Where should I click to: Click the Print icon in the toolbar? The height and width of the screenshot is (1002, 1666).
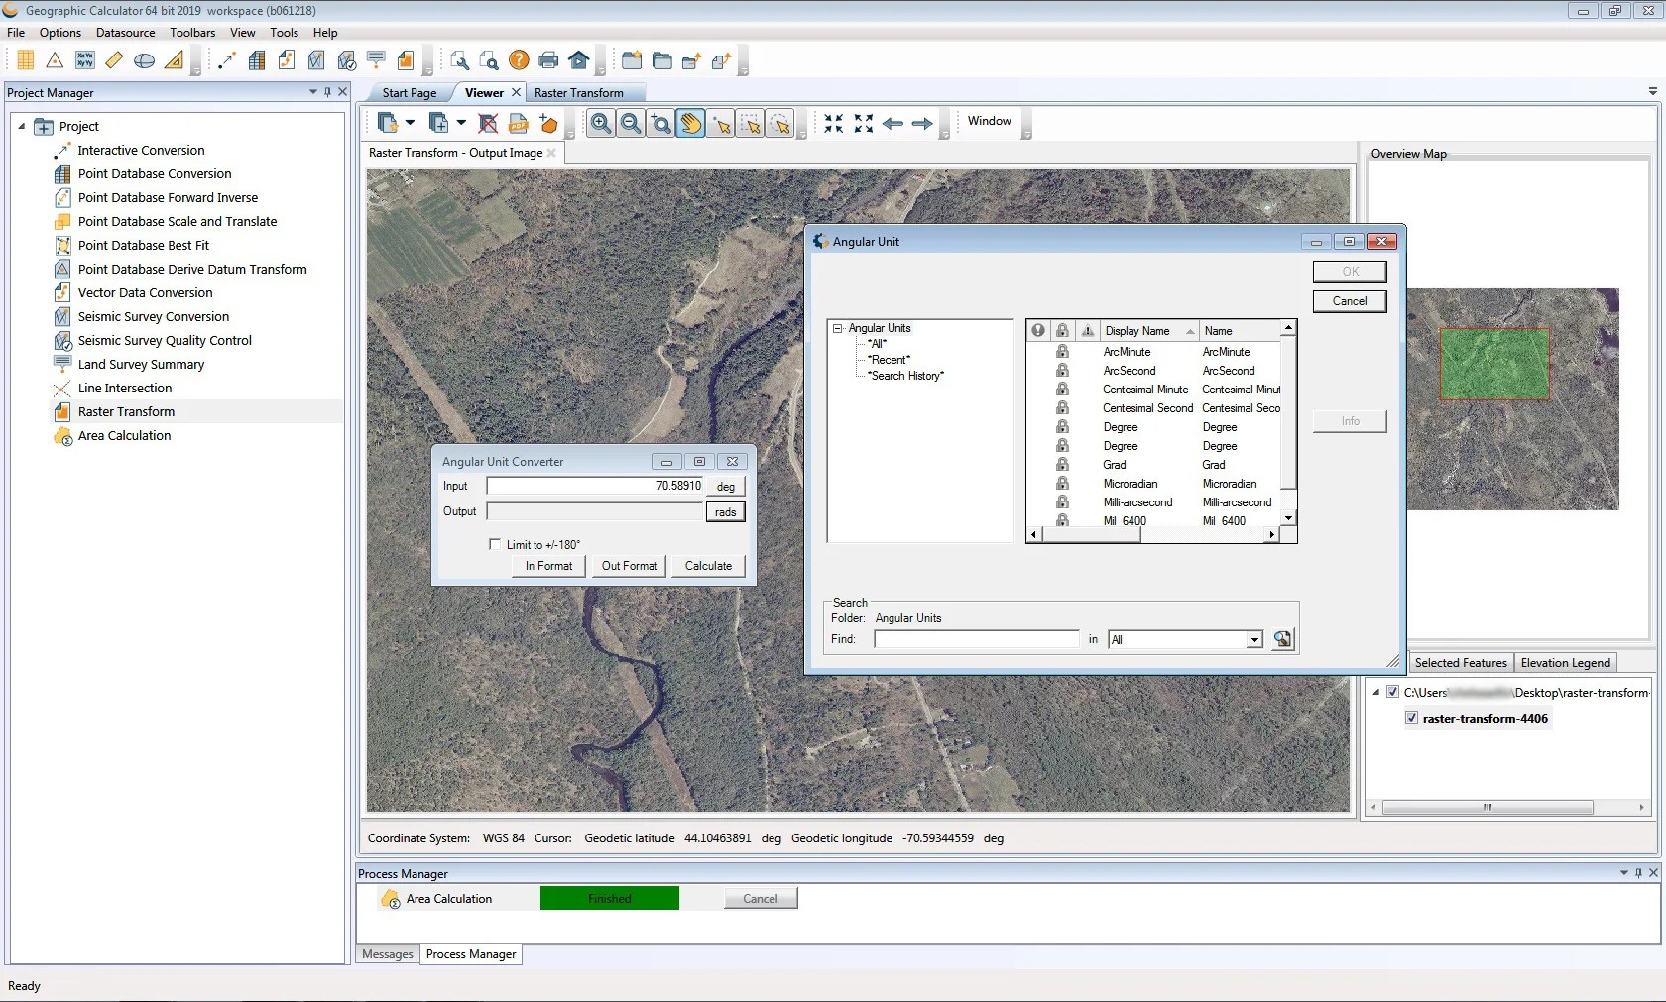[547, 60]
